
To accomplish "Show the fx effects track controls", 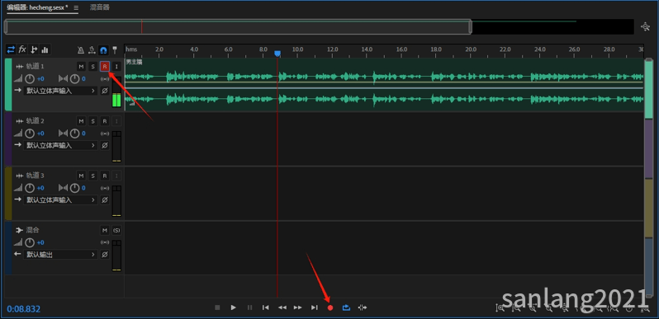I will pos(22,50).
